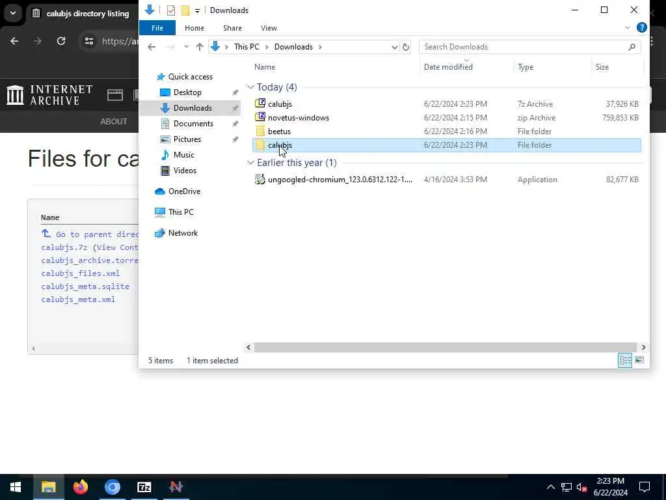Open calubjs_meta.sqlite link in browser
666x500 pixels.
(85, 286)
